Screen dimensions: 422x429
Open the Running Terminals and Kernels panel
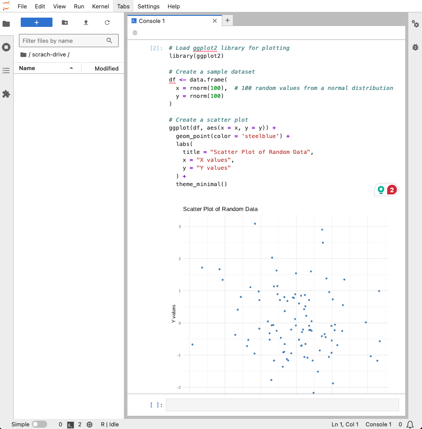coord(6,47)
